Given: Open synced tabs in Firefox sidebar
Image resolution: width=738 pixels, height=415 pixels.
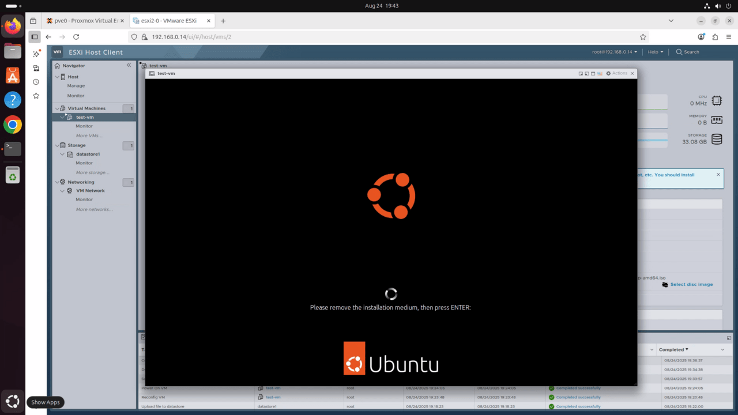Looking at the screenshot, I should 36,68.
